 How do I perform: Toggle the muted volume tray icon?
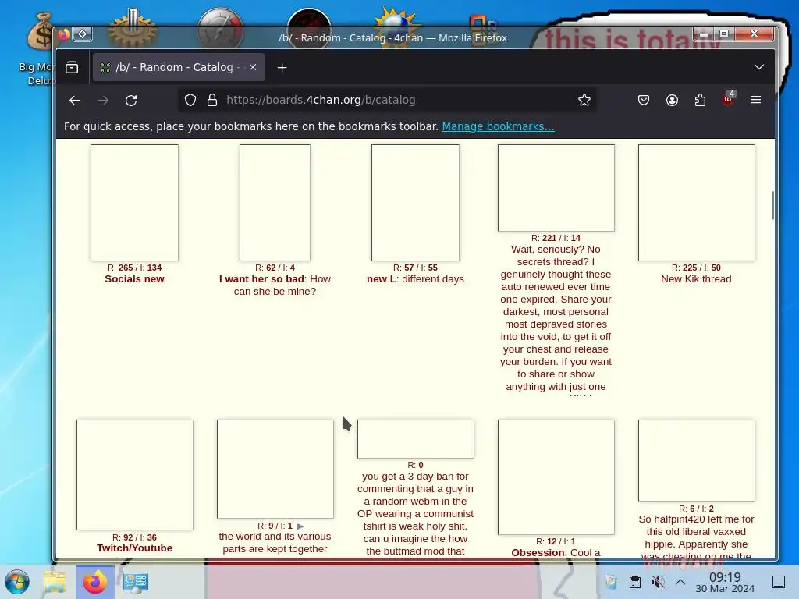[x=658, y=582]
